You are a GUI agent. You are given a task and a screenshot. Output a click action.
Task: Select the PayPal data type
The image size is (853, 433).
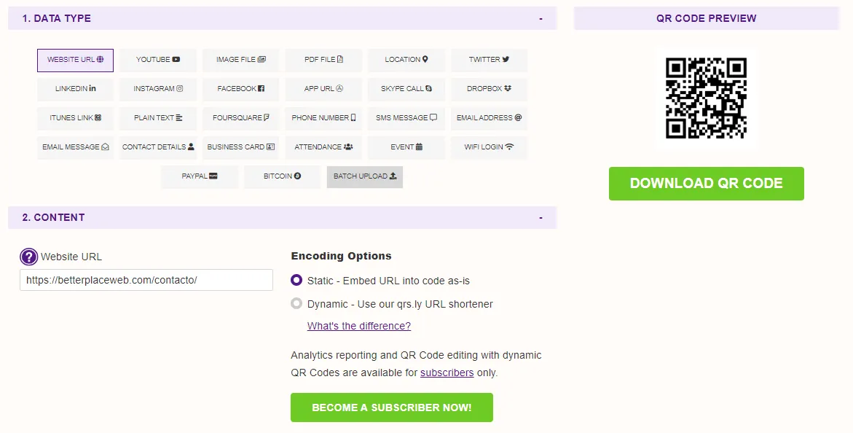(x=199, y=176)
